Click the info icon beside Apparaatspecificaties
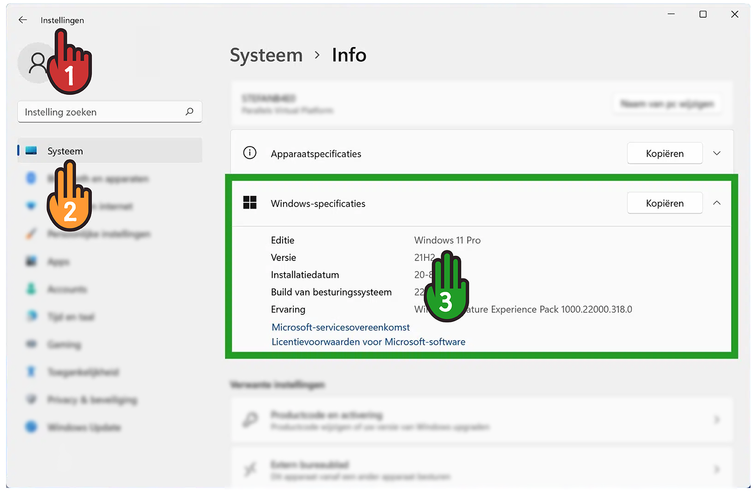The width and height of the screenshot is (756, 493). tap(250, 153)
